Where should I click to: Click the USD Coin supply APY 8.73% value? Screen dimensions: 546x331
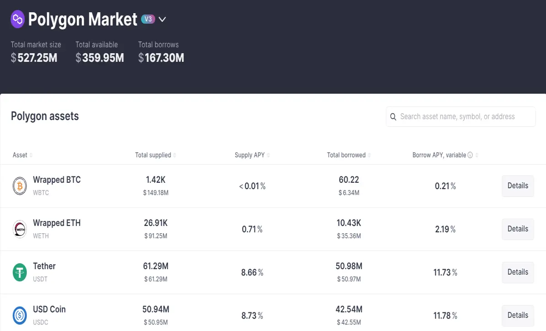point(253,316)
